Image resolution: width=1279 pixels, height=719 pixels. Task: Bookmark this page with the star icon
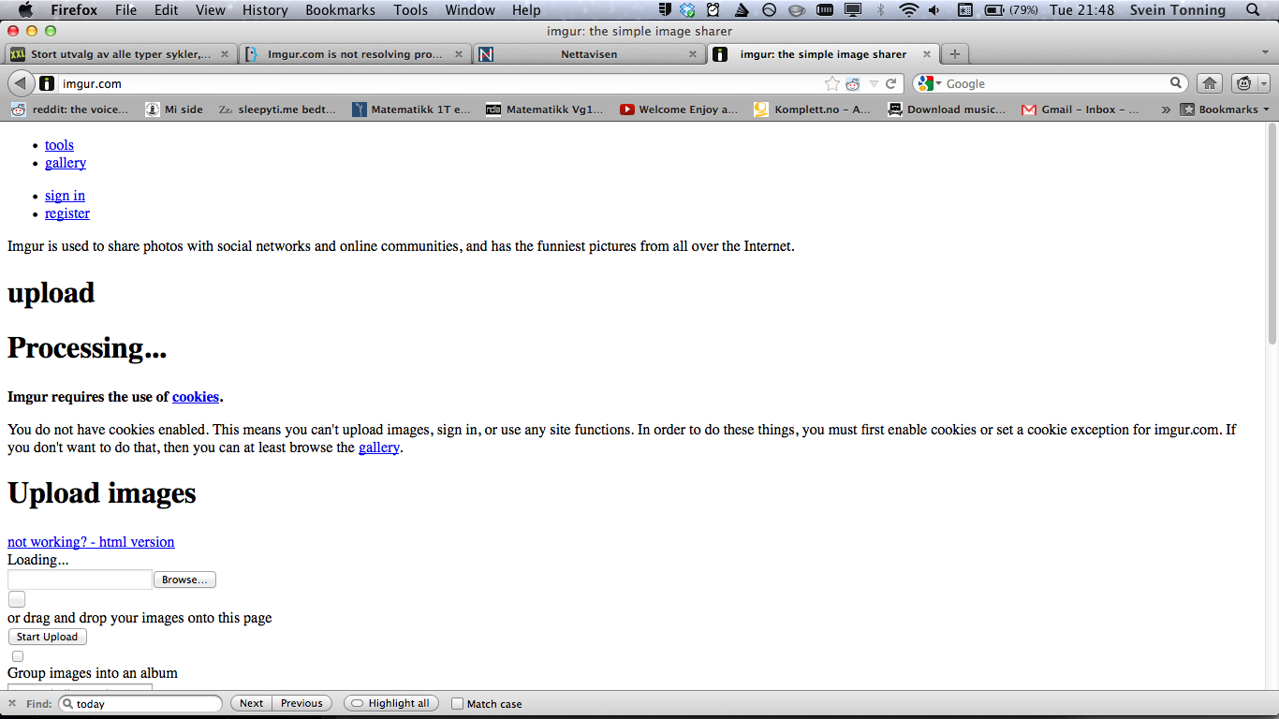point(831,83)
